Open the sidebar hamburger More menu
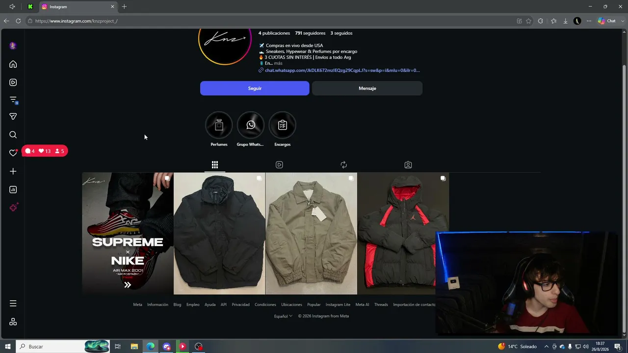This screenshot has height=353, width=628. (13, 303)
